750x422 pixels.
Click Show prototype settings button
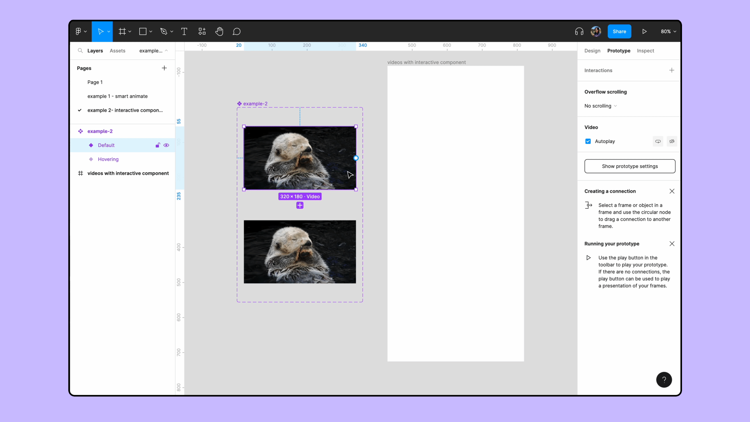pyautogui.click(x=629, y=166)
